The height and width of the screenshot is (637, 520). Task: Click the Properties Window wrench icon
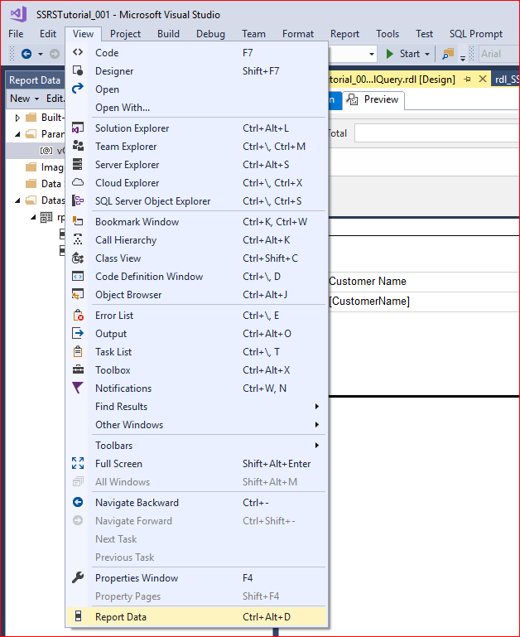click(x=78, y=577)
